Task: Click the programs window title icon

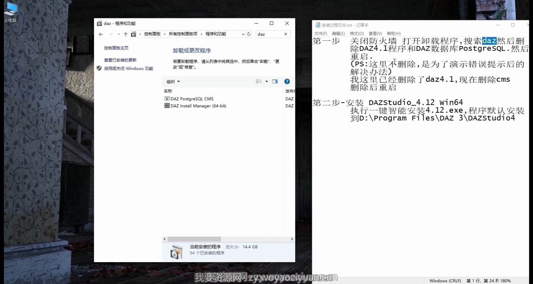Action: tap(99, 24)
